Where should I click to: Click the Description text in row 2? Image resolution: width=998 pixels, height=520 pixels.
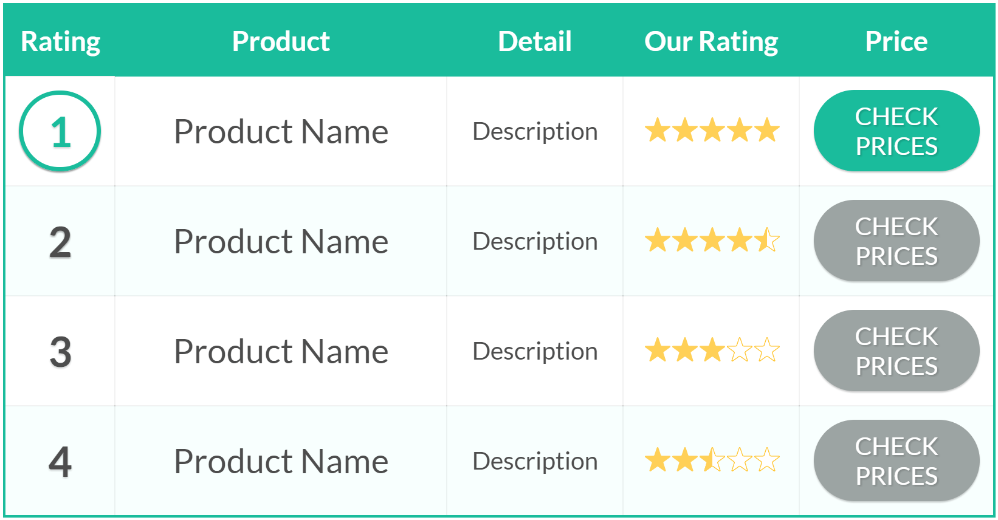pos(535,242)
